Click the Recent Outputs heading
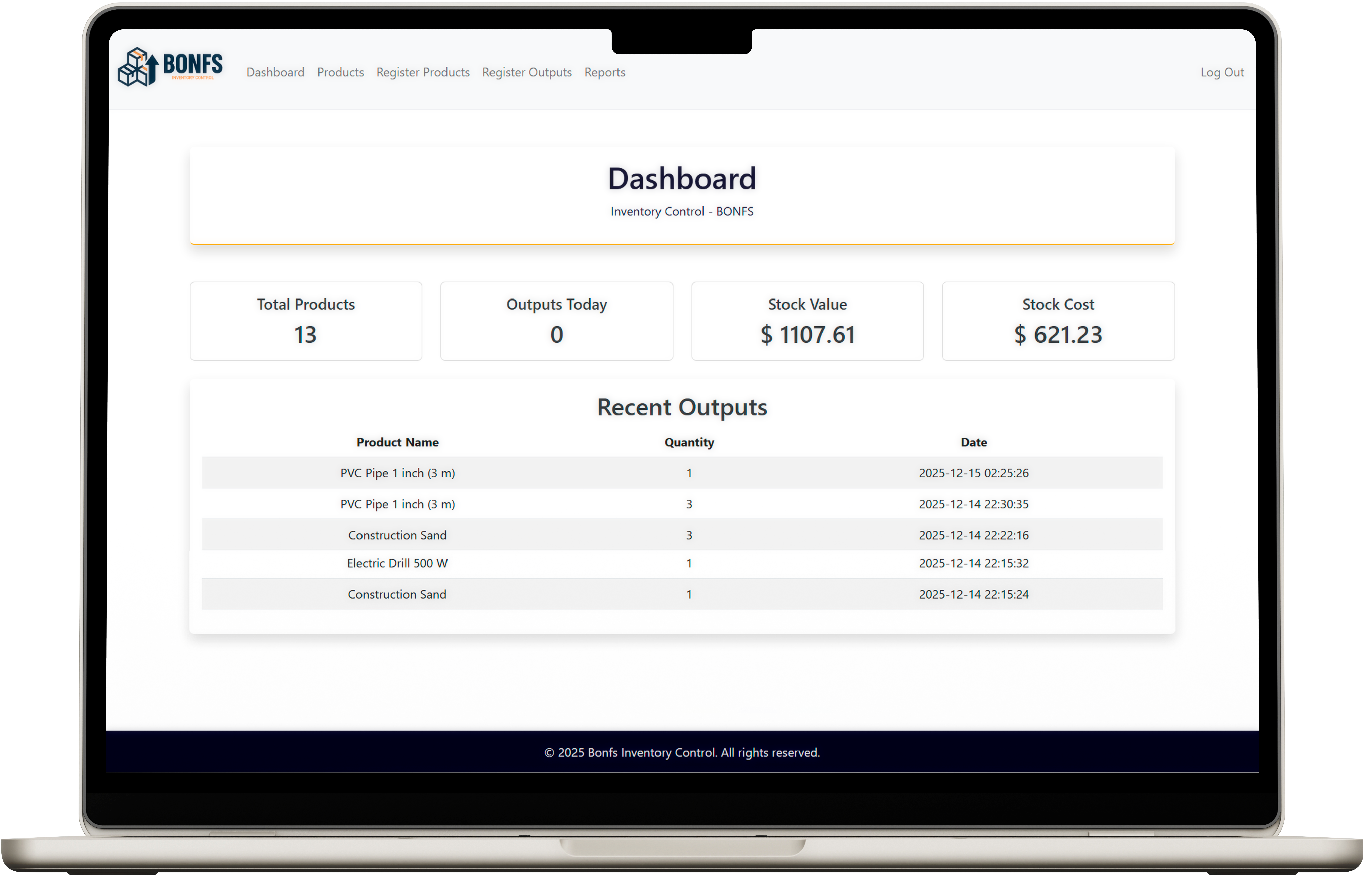The image size is (1363, 875). pos(681,407)
